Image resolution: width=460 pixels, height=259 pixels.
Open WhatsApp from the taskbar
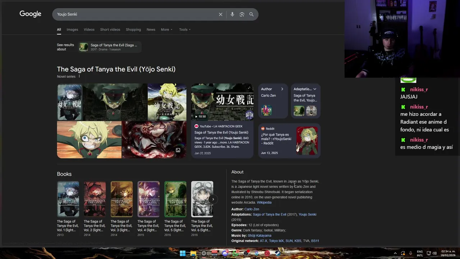coord(235,253)
